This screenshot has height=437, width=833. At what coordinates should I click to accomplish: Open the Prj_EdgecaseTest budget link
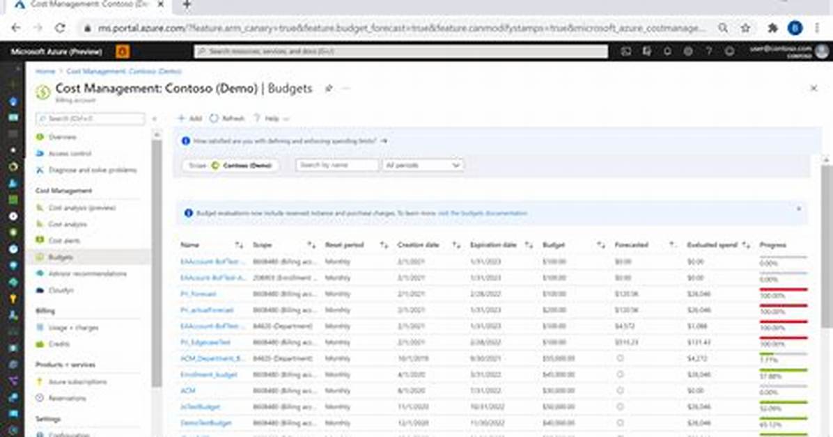pos(205,342)
